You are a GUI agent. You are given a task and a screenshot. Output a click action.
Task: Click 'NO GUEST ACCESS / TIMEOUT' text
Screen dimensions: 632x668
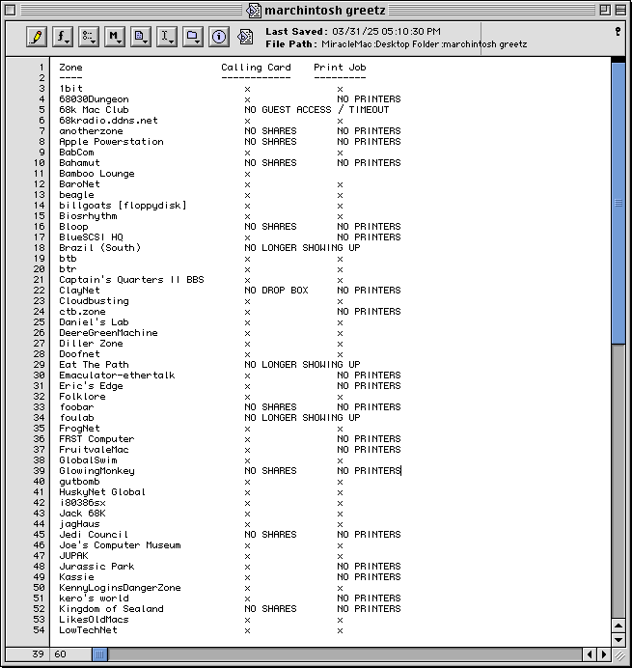316,110
